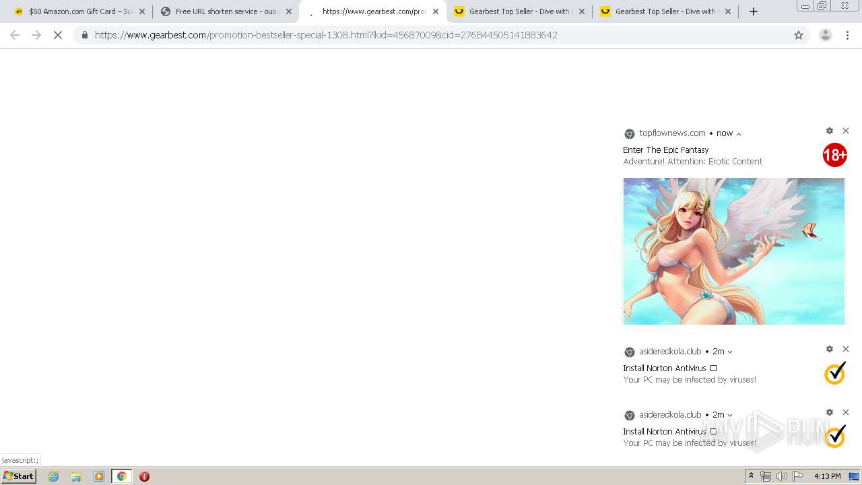The height and width of the screenshot is (485, 862).
Task: Open the network tray icon
Action: (766, 476)
